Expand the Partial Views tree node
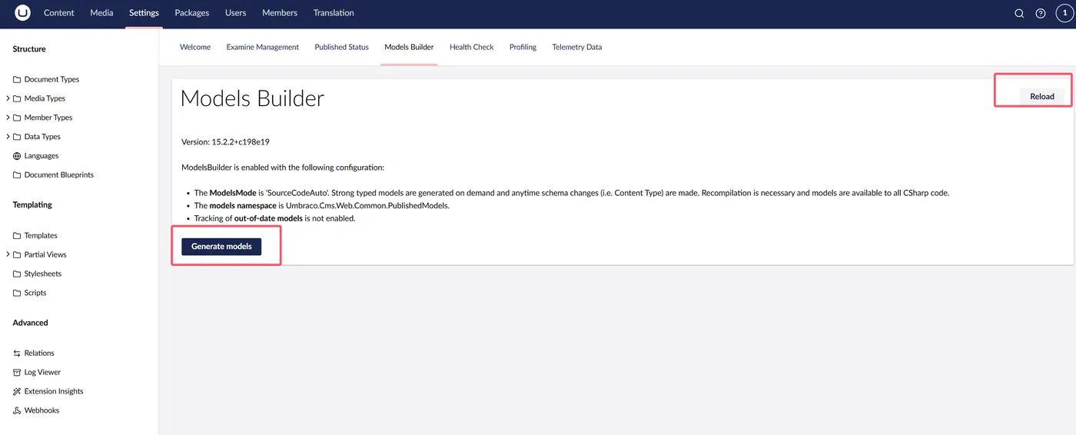Image resolution: width=1076 pixels, height=435 pixels. 8,254
